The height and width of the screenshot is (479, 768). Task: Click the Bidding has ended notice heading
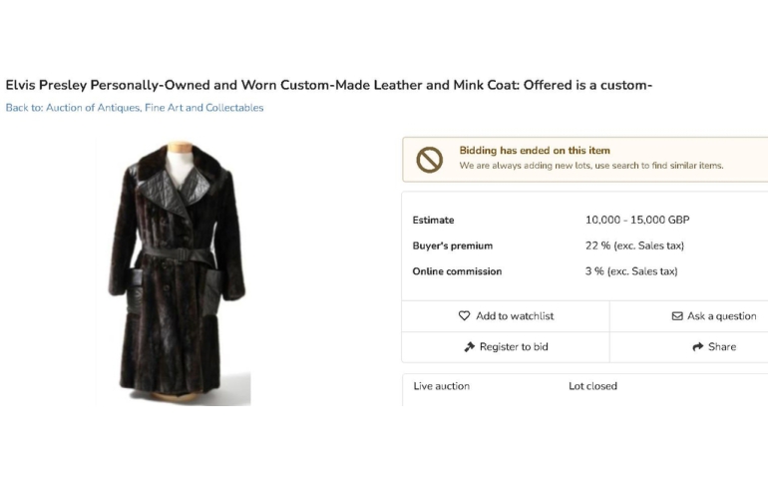(x=535, y=151)
